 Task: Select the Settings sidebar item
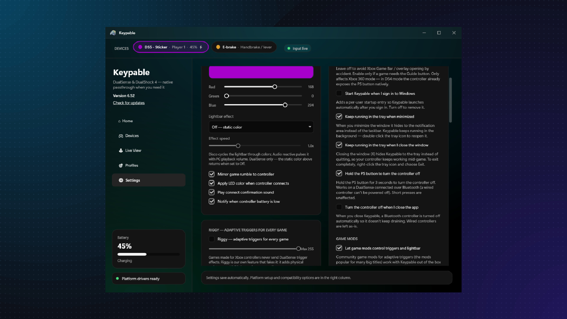tap(149, 180)
